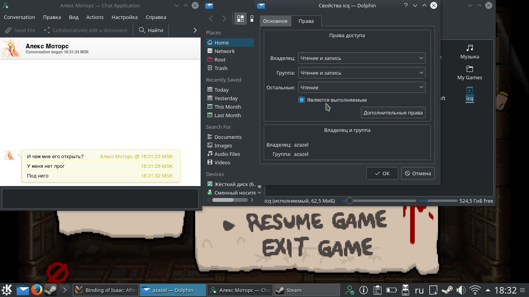Switch to the 'Основное' tab
Viewport: 529px width, 297px height.
coord(275,21)
